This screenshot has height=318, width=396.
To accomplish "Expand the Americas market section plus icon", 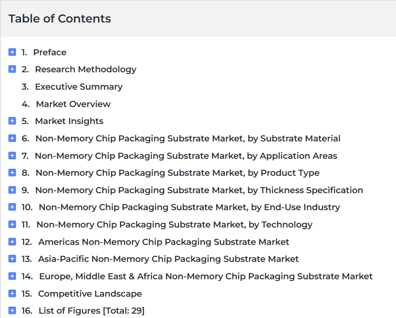I will 12,242.
